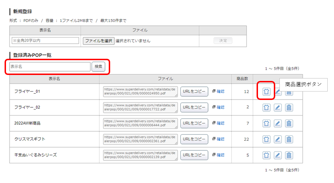Edit the 2022AW新商品 entry
334x183 pixels.
point(278,124)
